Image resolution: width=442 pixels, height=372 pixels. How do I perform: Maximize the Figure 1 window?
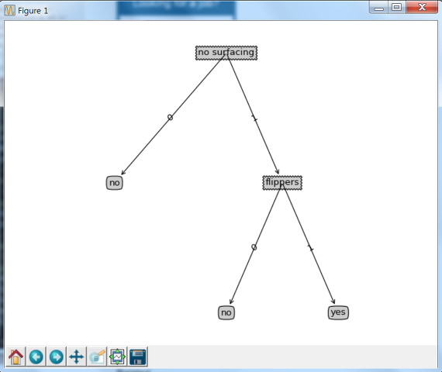[397, 7]
